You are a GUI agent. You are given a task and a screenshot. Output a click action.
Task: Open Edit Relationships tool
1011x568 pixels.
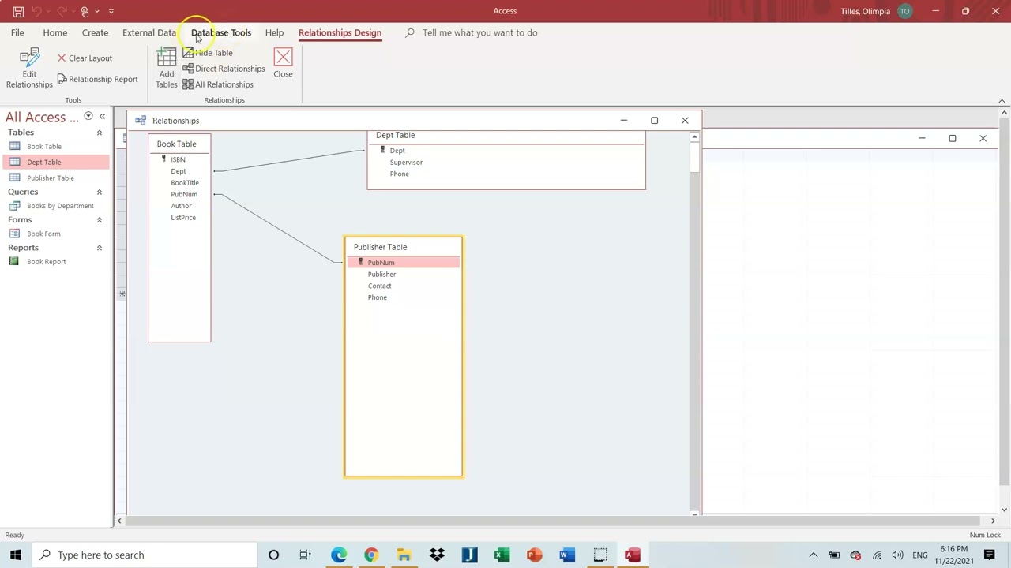click(x=29, y=69)
